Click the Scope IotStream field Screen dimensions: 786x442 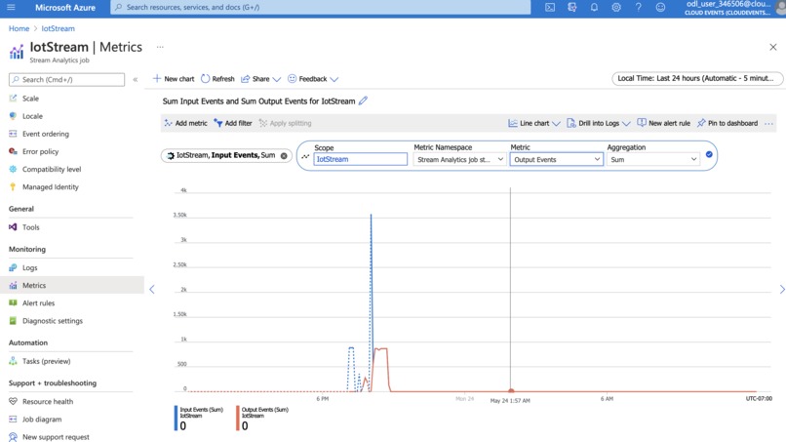(361, 159)
